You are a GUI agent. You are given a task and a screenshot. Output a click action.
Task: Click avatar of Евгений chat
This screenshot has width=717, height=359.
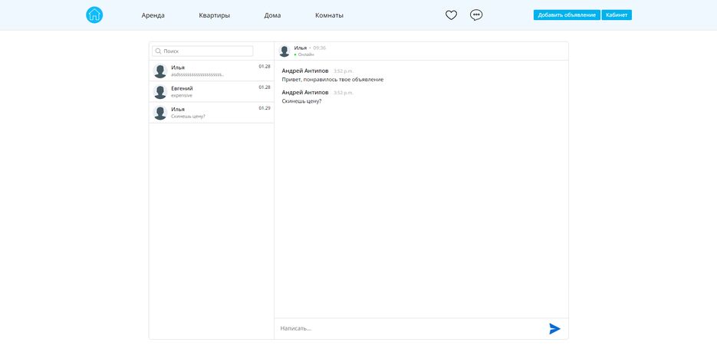click(160, 92)
